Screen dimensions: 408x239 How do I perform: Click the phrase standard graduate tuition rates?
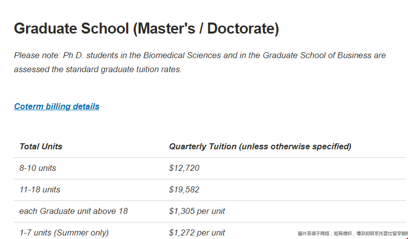tap(124, 70)
